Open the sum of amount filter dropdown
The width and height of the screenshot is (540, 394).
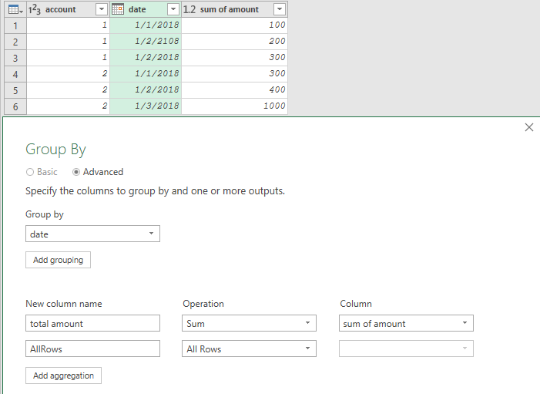(x=280, y=9)
